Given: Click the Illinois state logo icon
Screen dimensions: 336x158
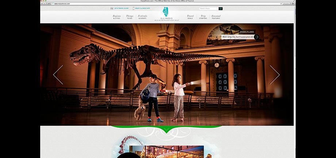Looking at the screenshot, I should coord(166,14).
